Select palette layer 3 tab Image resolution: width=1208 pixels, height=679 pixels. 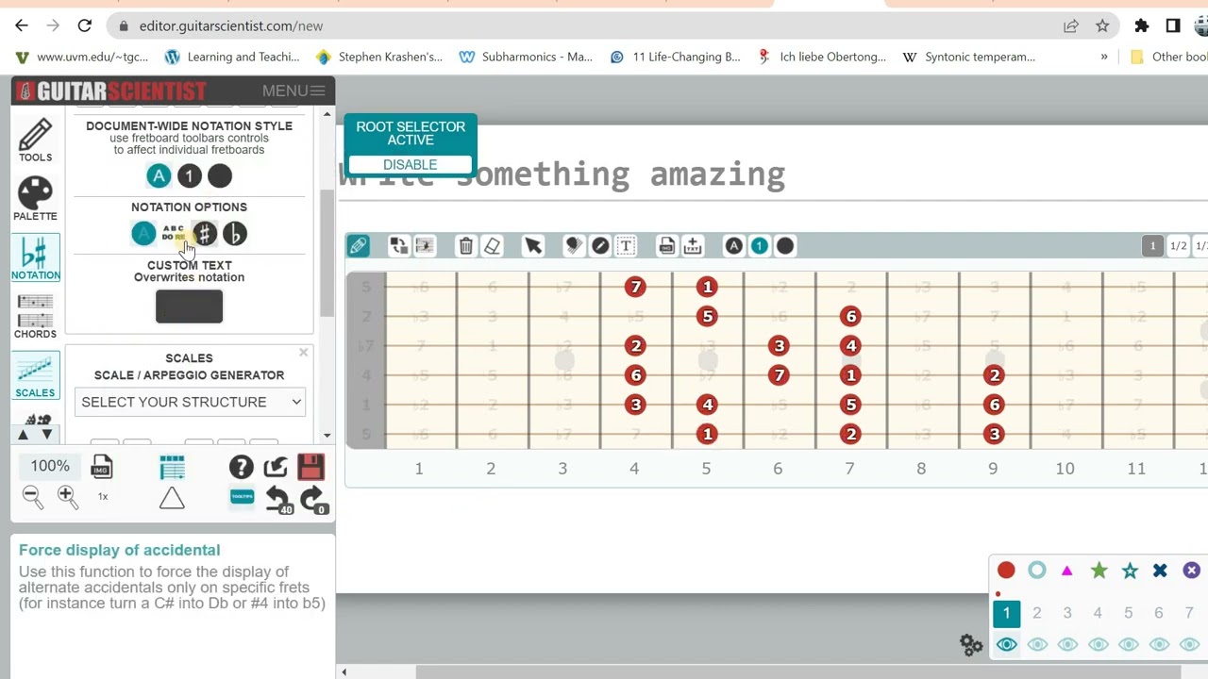(x=1067, y=613)
